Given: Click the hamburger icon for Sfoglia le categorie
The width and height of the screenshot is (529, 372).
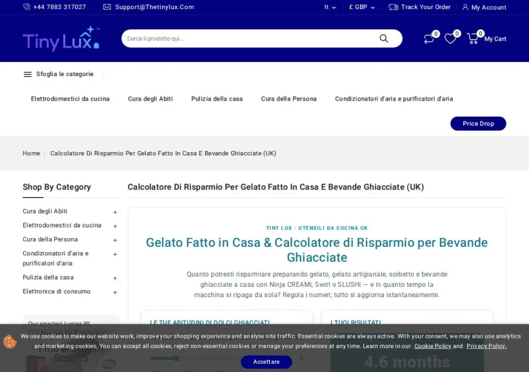Looking at the screenshot, I should click(28, 74).
